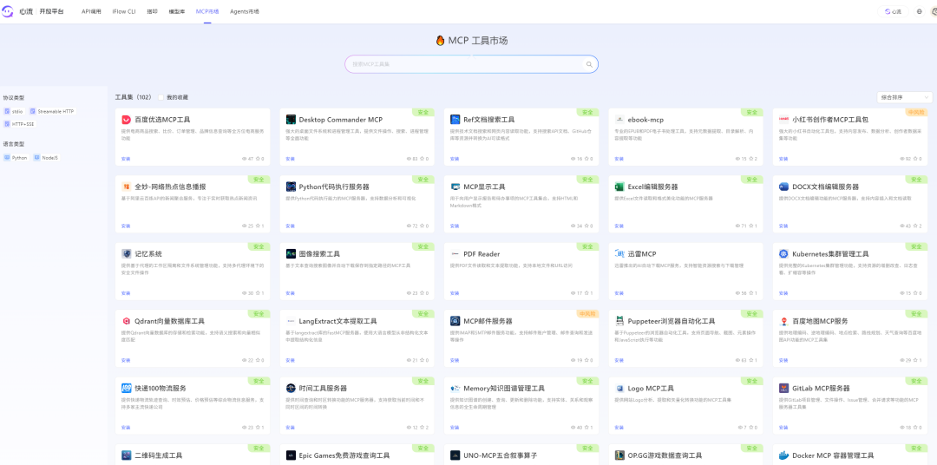Image resolution: width=937 pixels, height=465 pixels.
Task: Click 安装 on 百度优选MCP工具 card
Action: pyautogui.click(x=126, y=159)
